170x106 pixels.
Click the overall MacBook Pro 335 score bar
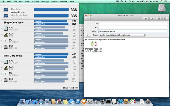pyautogui.click(x=51, y=16)
